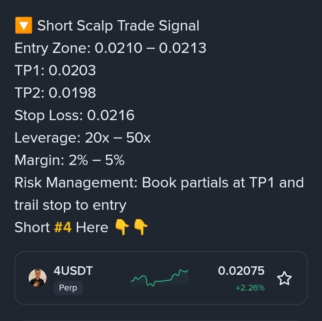Click the Entry Zone 0.0210 – 0.0213 line

tap(110, 48)
